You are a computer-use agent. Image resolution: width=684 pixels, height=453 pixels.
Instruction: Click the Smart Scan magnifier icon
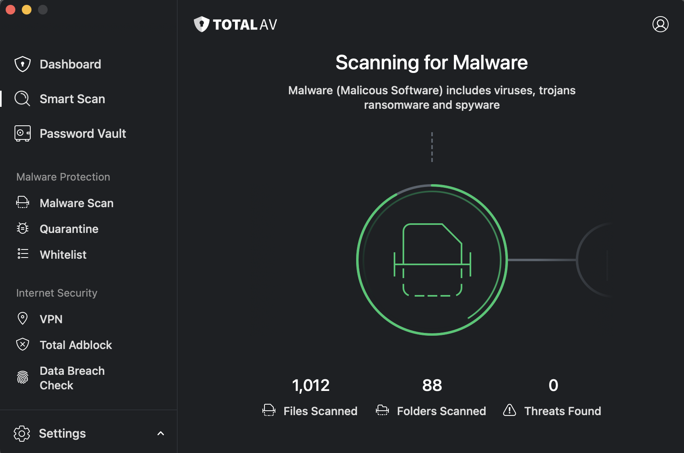(22, 98)
